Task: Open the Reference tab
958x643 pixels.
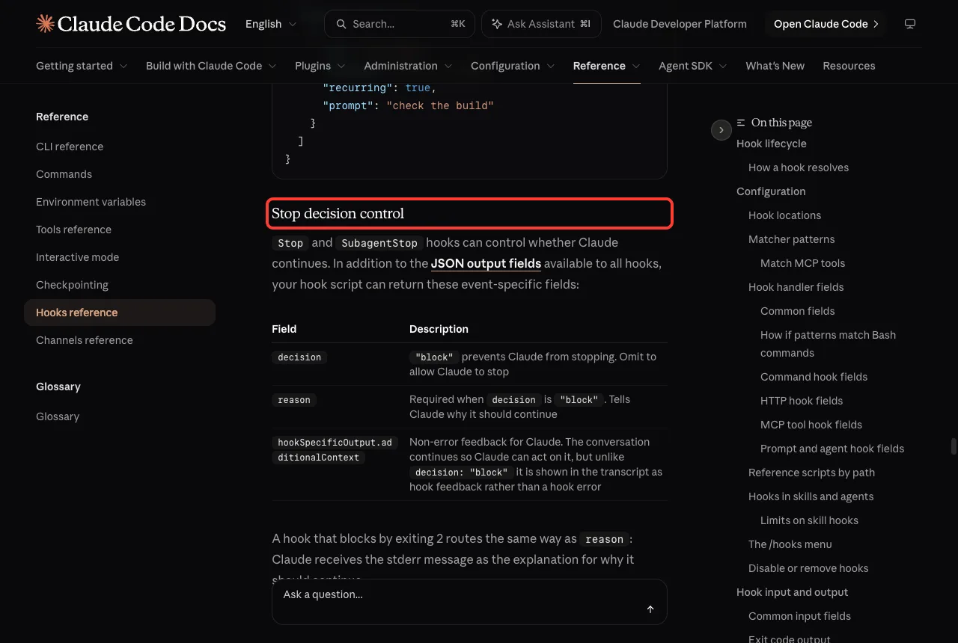Action: tap(607, 66)
